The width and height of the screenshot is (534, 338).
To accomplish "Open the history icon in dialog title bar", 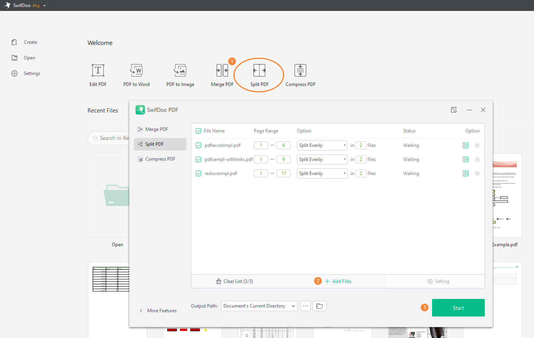I will (x=454, y=110).
